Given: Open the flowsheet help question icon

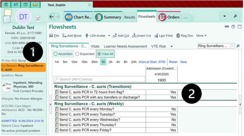Looking at the screenshot, I should [x=233, y=27].
